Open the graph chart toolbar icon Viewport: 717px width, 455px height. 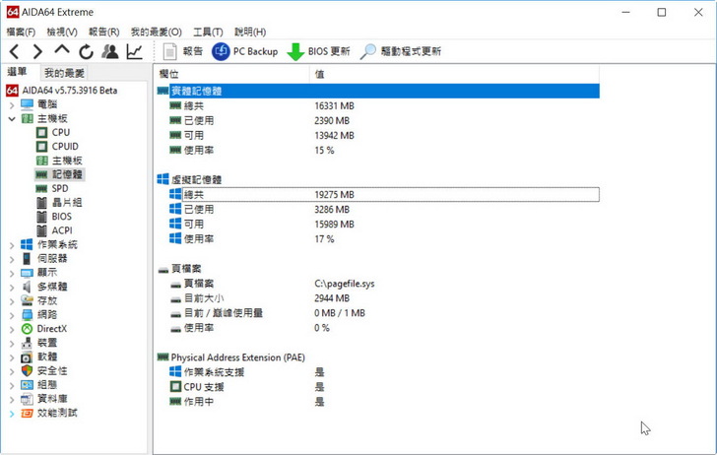[134, 51]
